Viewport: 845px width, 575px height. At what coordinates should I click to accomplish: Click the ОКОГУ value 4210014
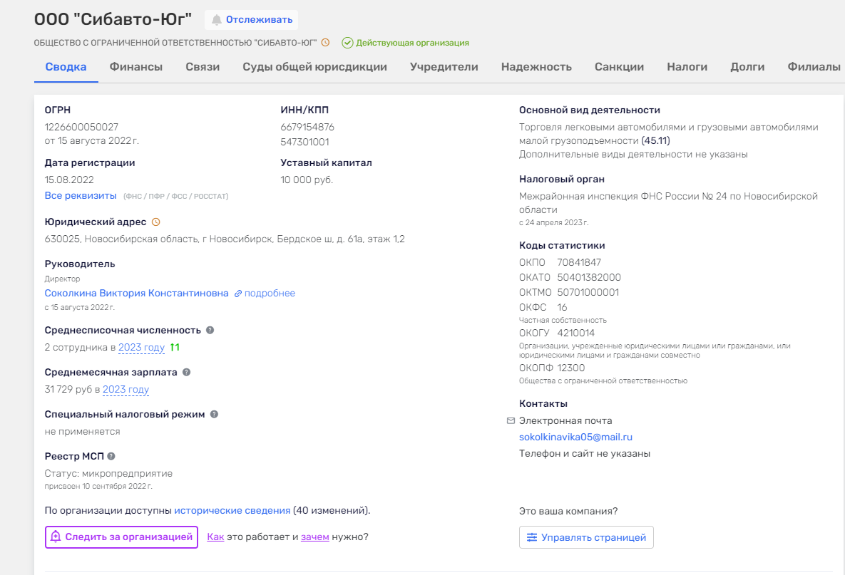[x=576, y=333]
